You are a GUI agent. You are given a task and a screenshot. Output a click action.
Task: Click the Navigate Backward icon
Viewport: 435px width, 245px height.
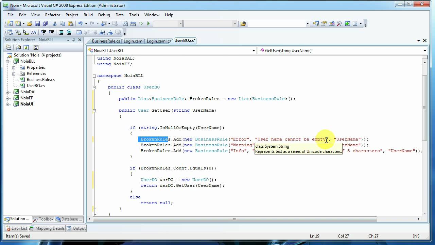click(x=104, y=23)
